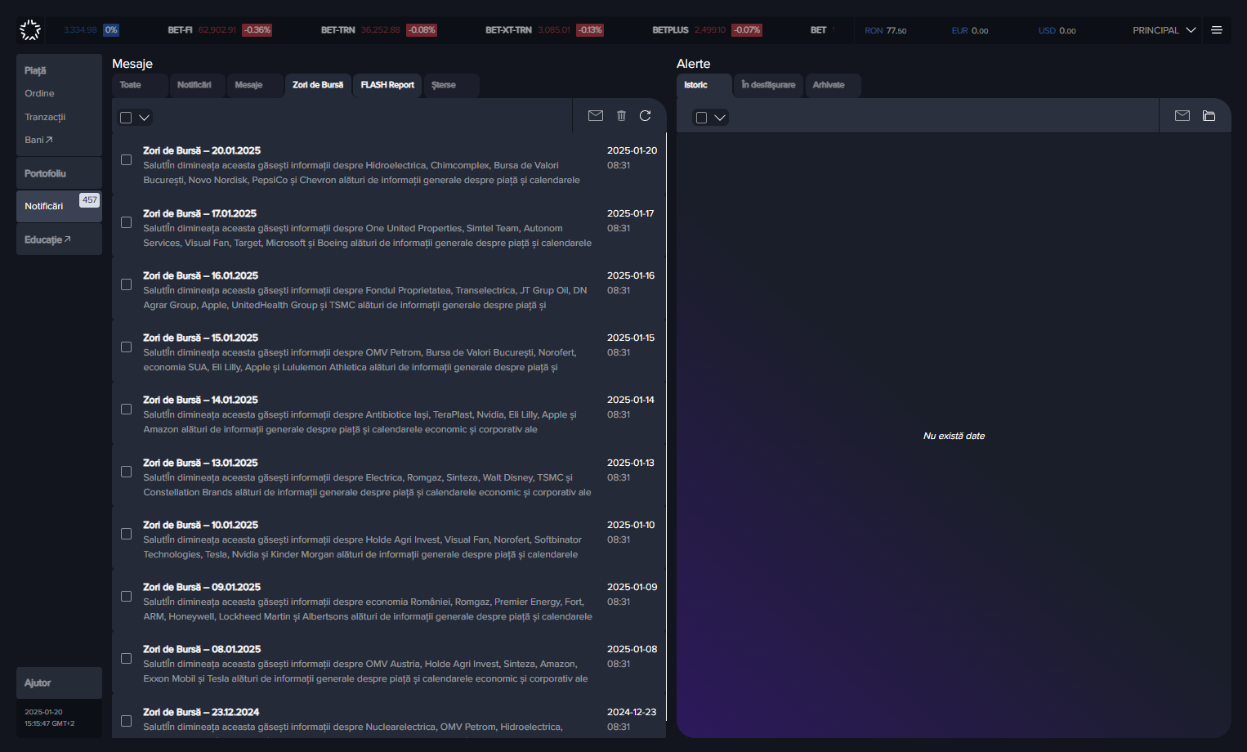Click the Ajutor button
The width and height of the screenshot is (1247, 752).
[59, 683]
